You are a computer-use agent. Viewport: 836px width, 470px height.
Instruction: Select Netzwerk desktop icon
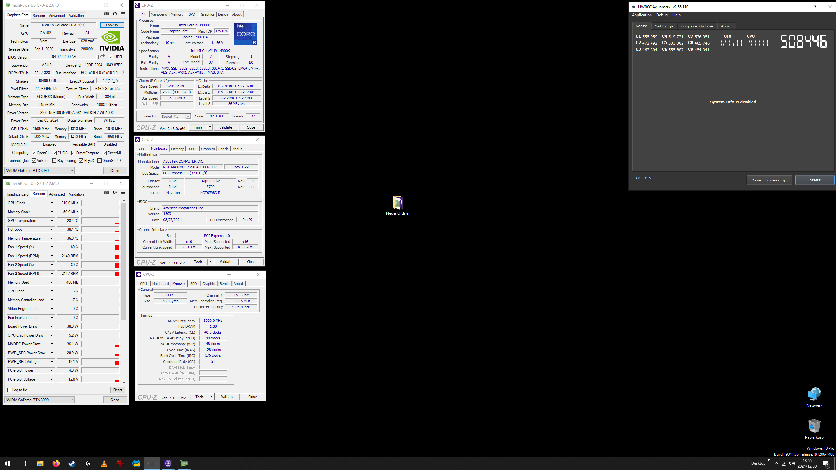pos(814,397)
